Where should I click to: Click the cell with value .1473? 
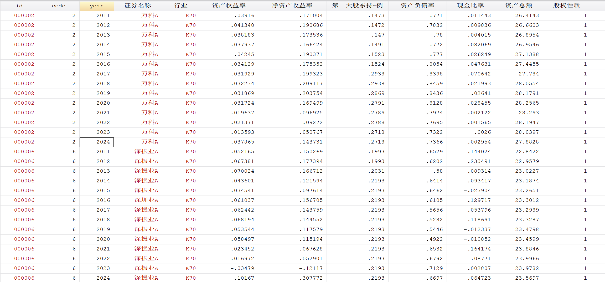pyautogui.click(x=357, y=16)
